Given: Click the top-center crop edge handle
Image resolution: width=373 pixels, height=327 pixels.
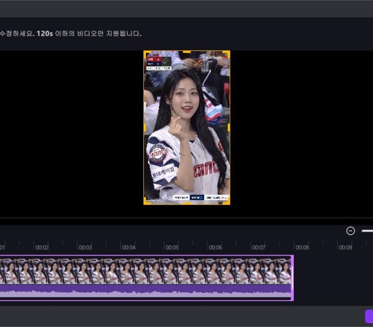Looking at the screenshot, I should tap(186, 52).
